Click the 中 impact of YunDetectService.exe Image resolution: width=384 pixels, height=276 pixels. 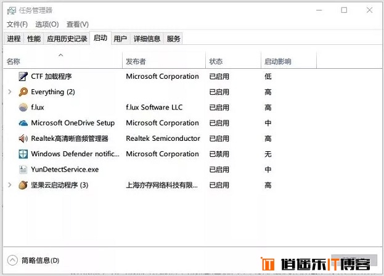point(268,170)
